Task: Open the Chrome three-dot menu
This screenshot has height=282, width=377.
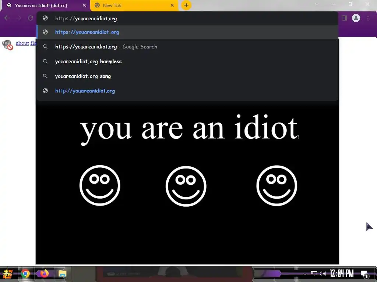Action: [368, 18]
